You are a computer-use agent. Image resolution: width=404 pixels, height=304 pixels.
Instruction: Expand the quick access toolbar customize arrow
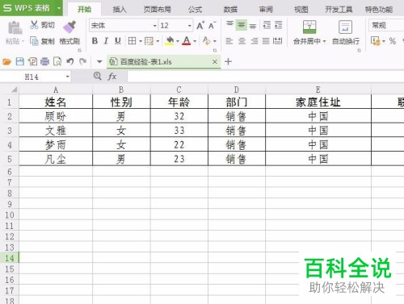[99, 62]
